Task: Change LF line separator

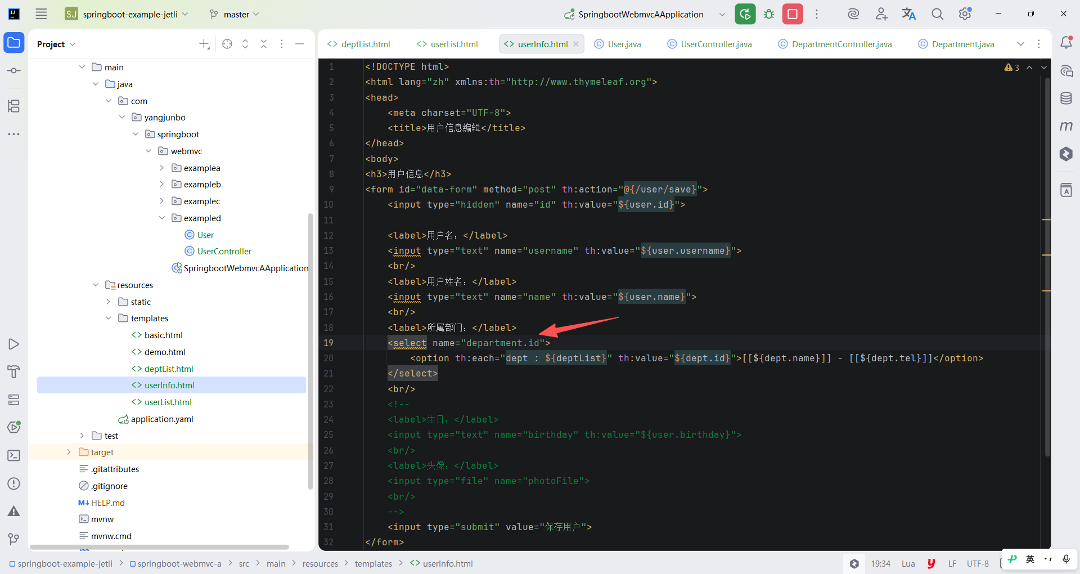Action: coord(952,563)
